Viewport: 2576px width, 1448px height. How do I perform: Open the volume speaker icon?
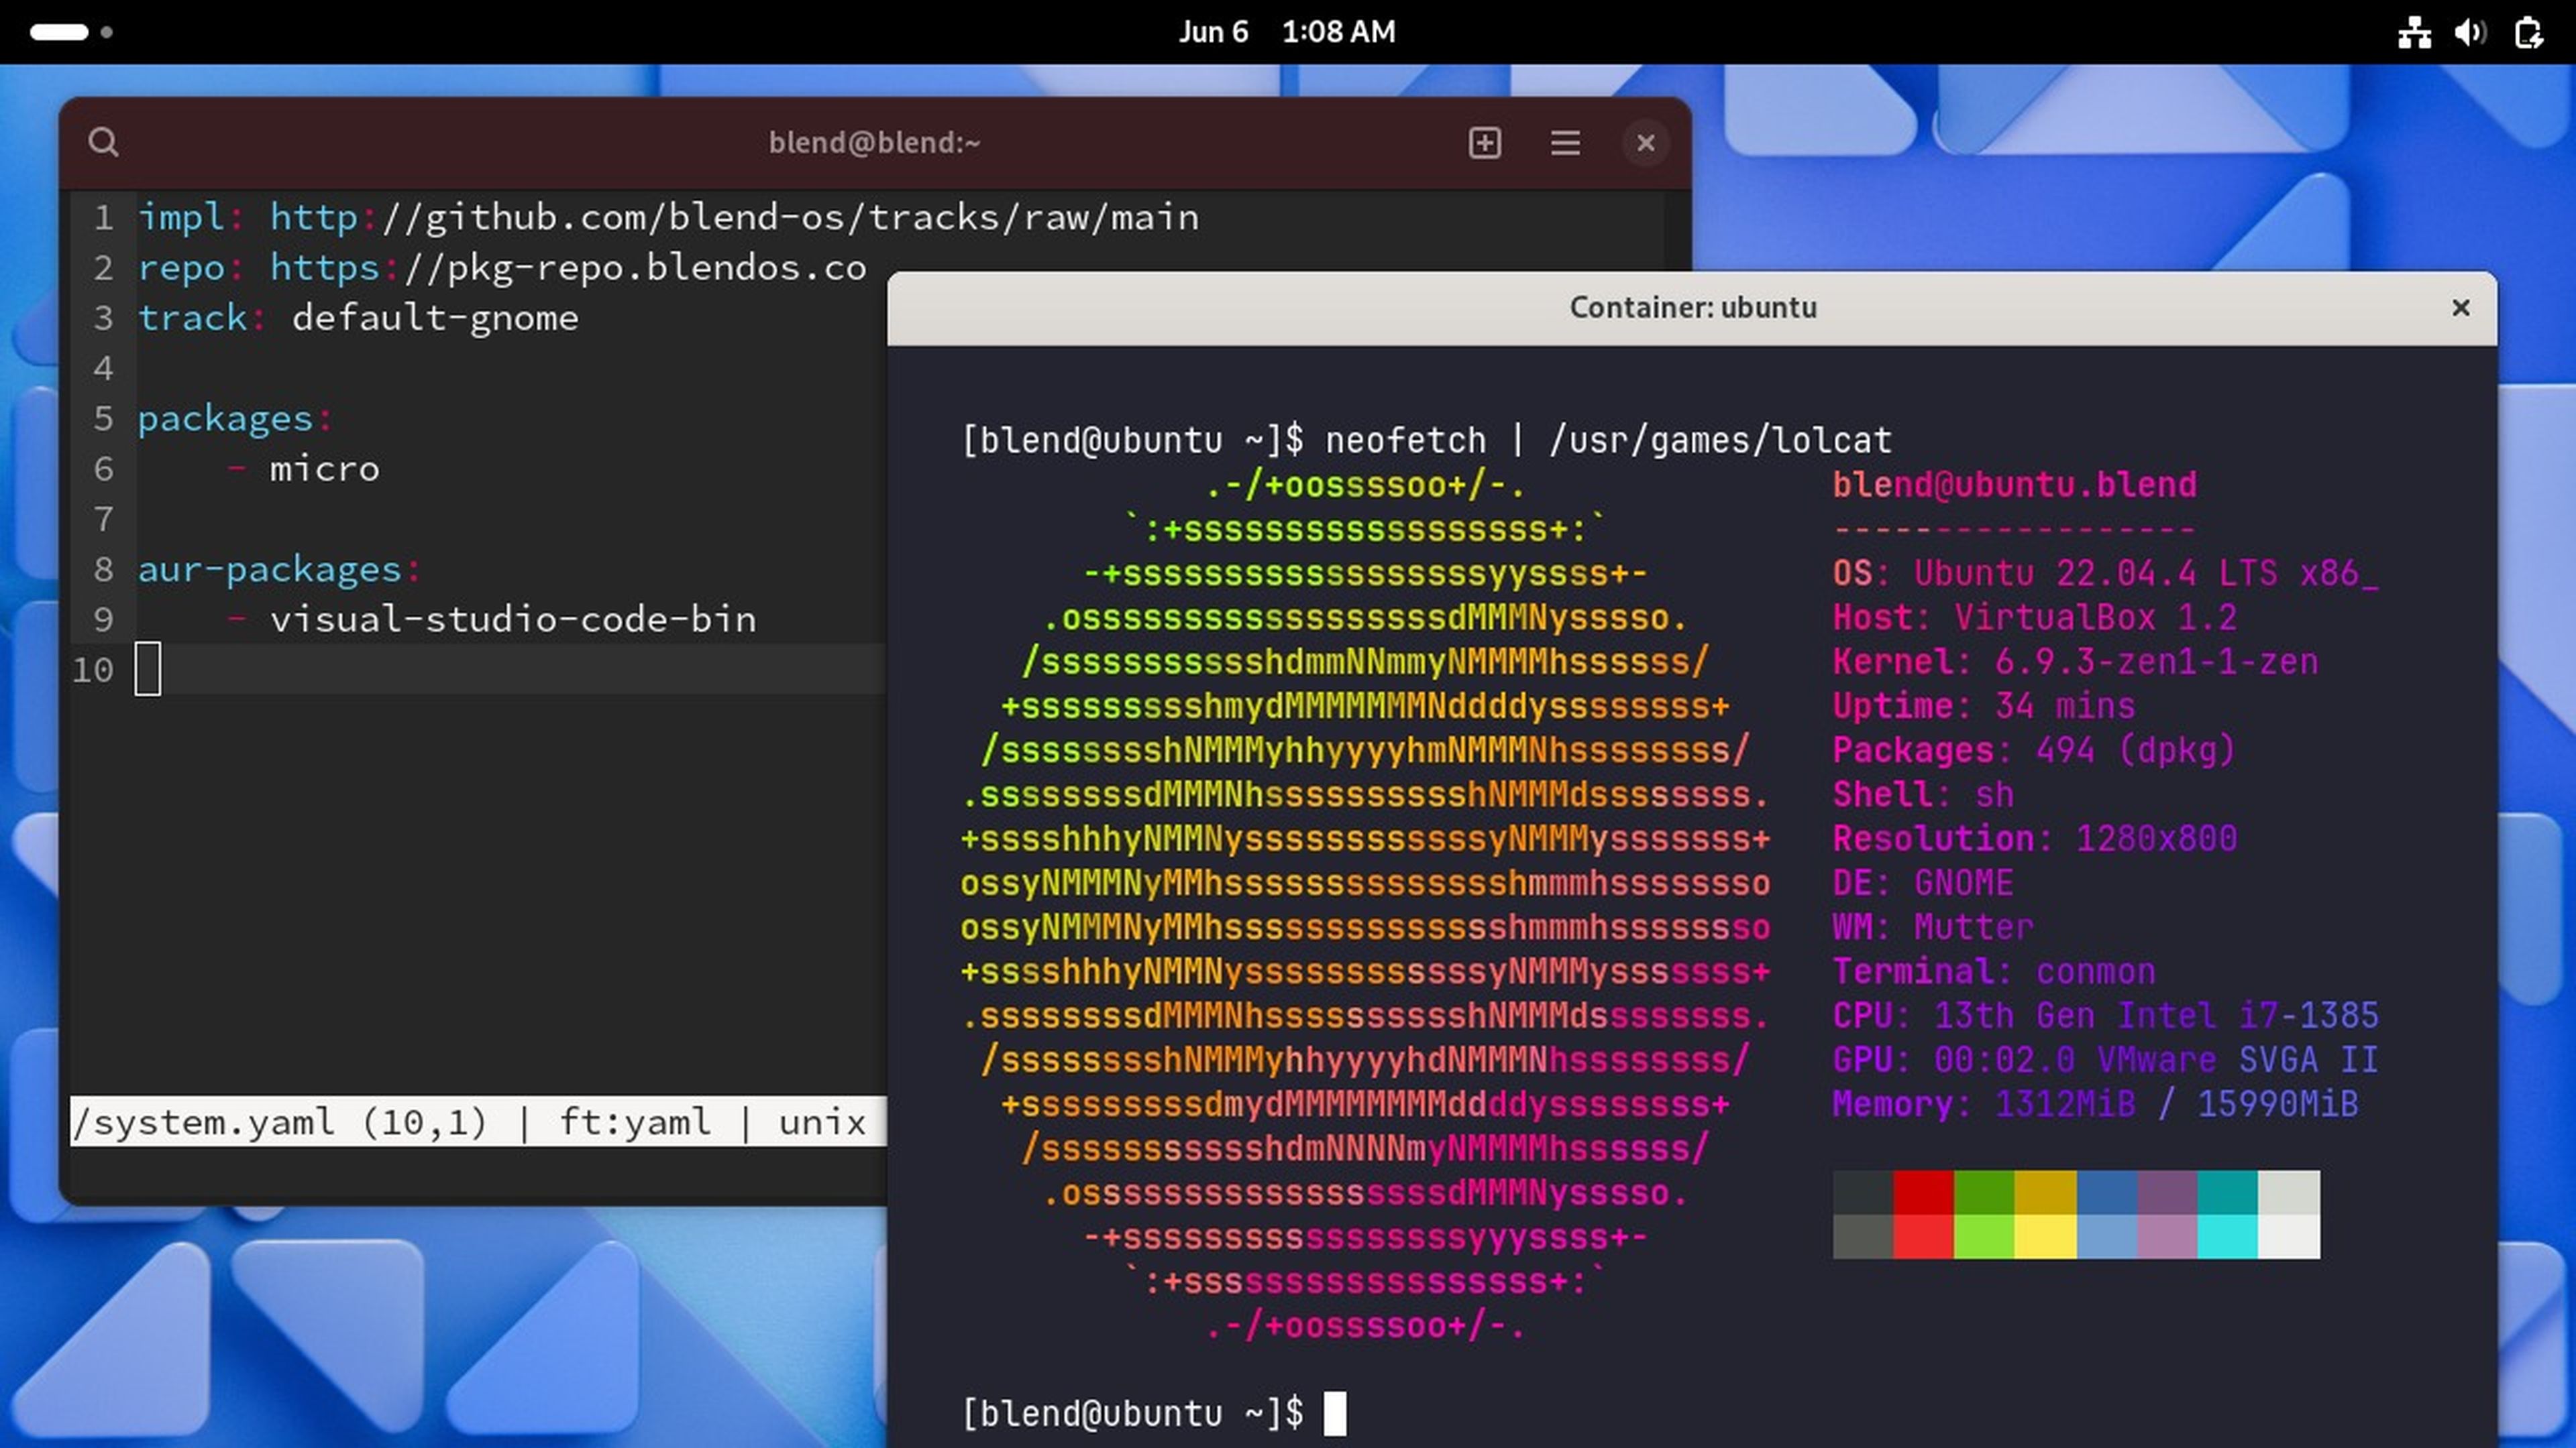(x=2470, y=32)
